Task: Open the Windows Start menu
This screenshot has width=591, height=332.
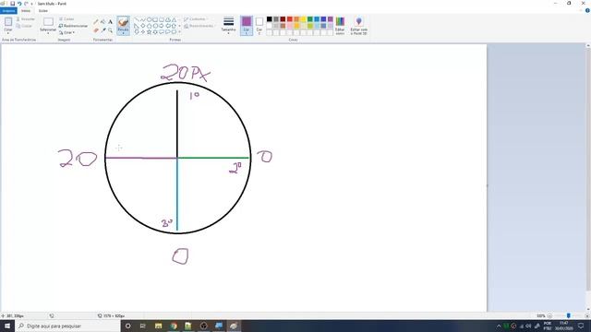Action: coord(7,326)
